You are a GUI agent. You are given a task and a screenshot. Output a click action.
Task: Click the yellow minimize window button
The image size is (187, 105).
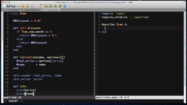click(6, 2)
